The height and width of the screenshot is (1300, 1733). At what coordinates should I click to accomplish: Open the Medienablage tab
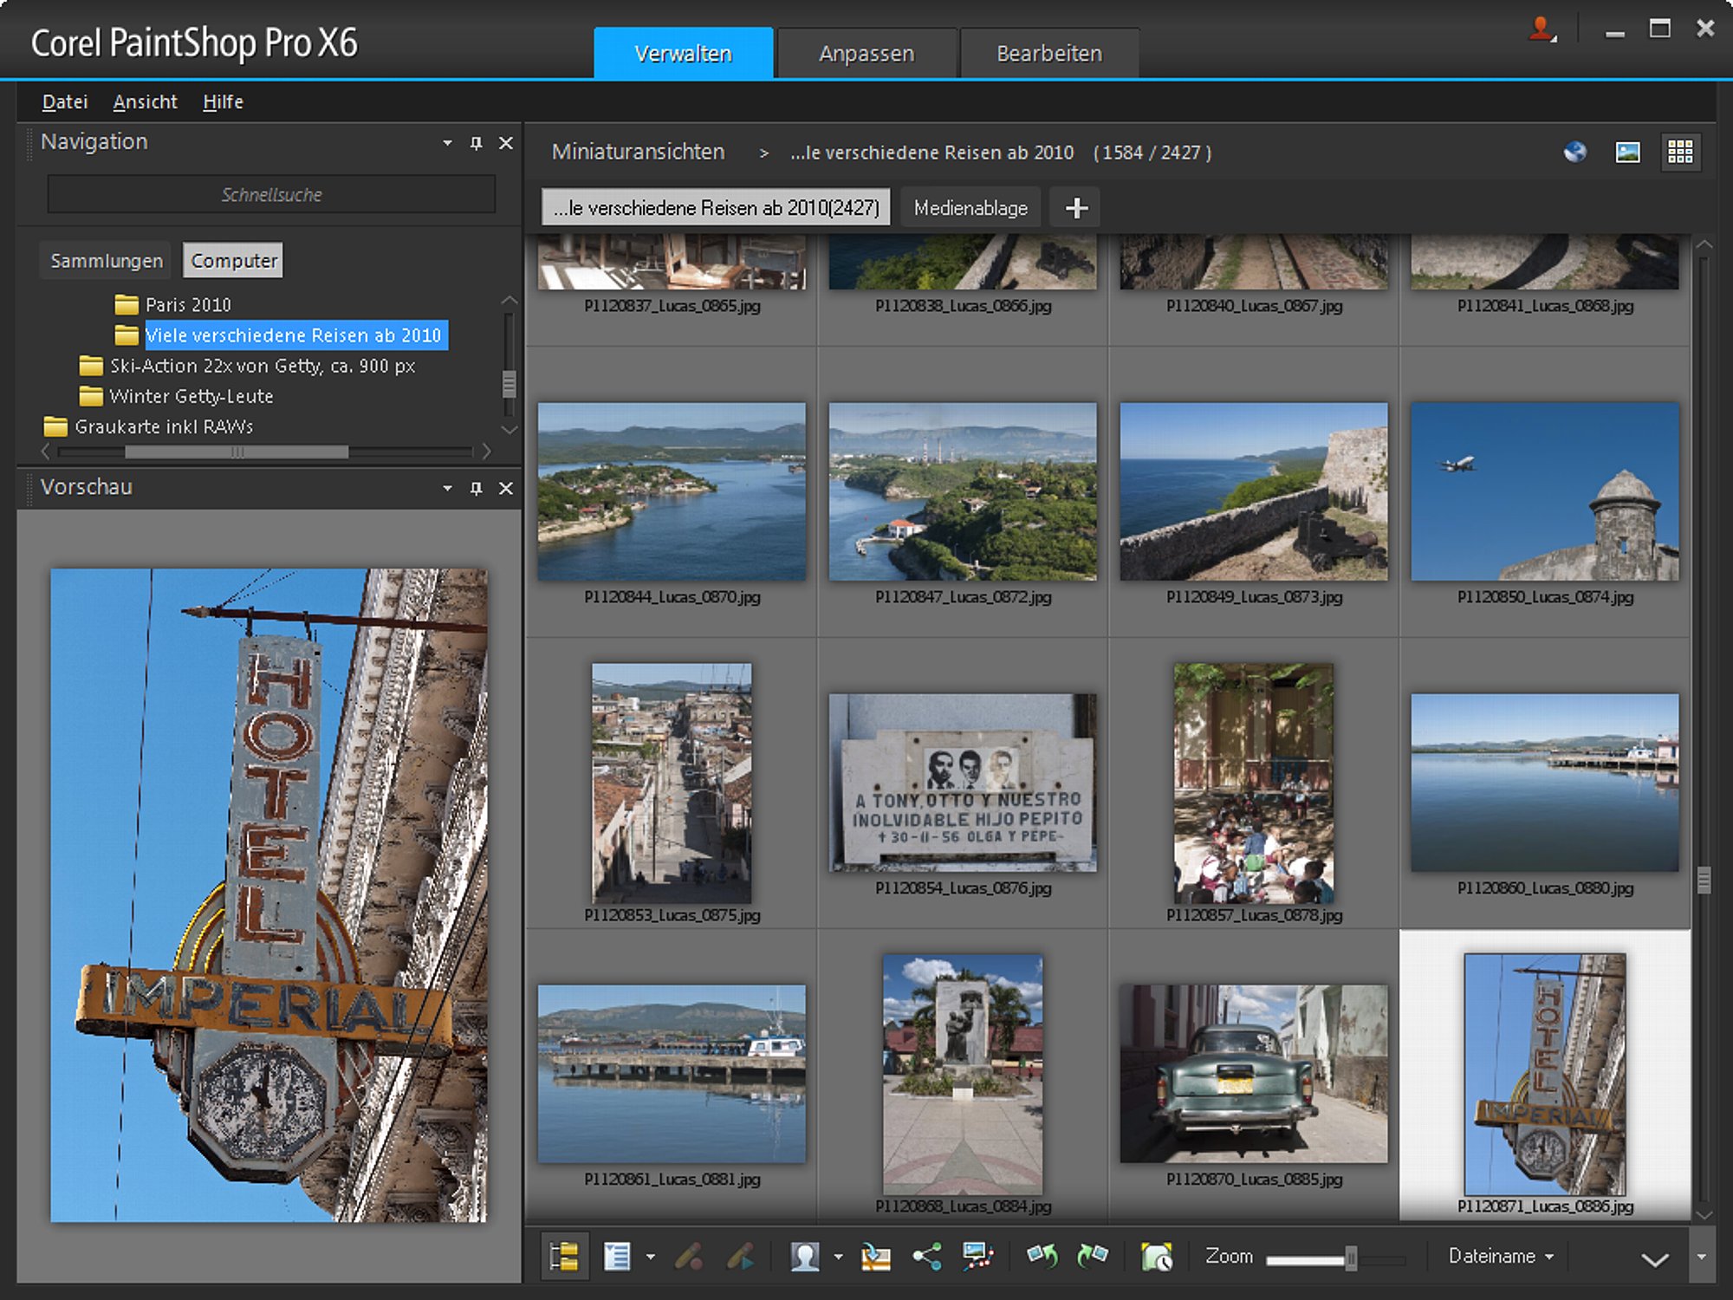tap(970, 208)
